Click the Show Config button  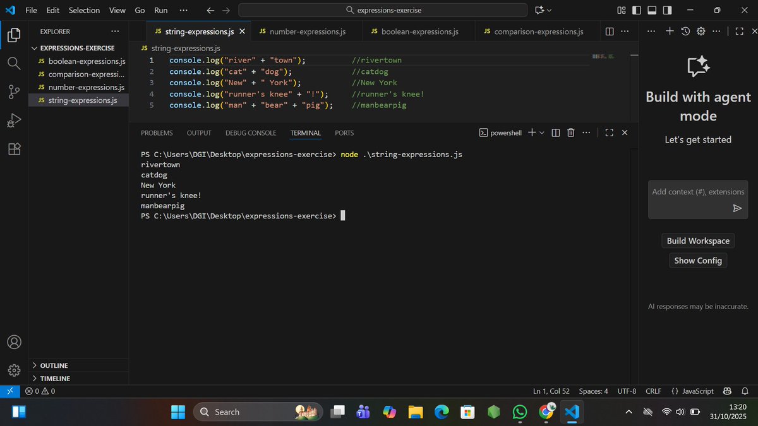click(697, 260)
